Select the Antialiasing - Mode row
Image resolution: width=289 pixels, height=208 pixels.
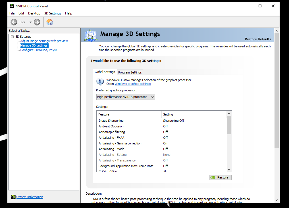pyautogui.click(x=161, y=149)
